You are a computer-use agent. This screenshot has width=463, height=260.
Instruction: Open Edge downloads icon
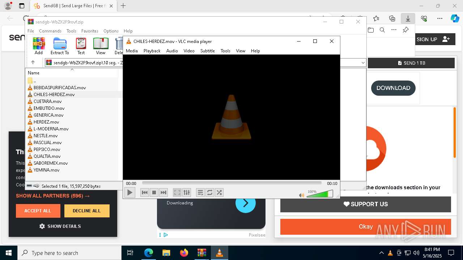[408, 18]
